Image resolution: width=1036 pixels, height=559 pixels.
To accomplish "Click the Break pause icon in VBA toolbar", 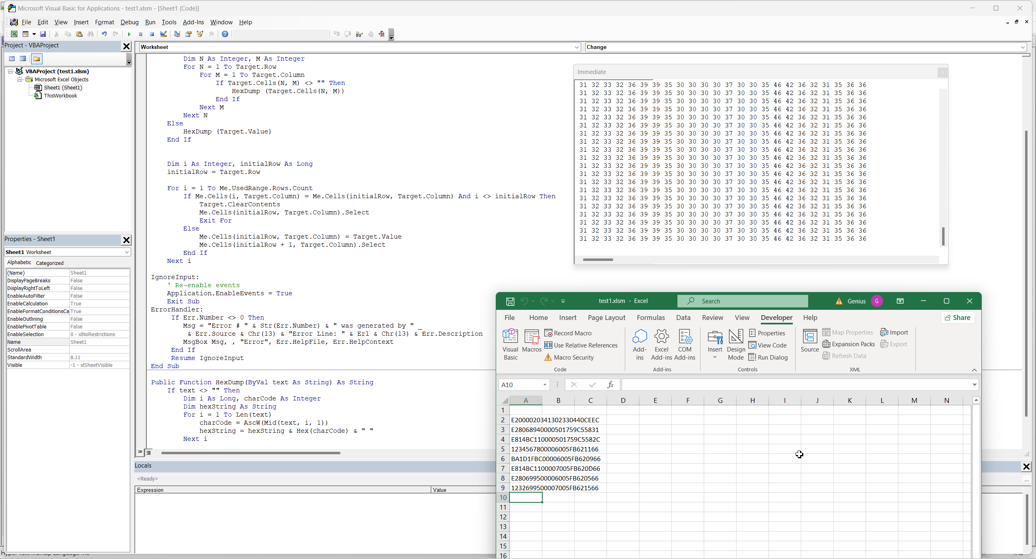I will 140,34.
